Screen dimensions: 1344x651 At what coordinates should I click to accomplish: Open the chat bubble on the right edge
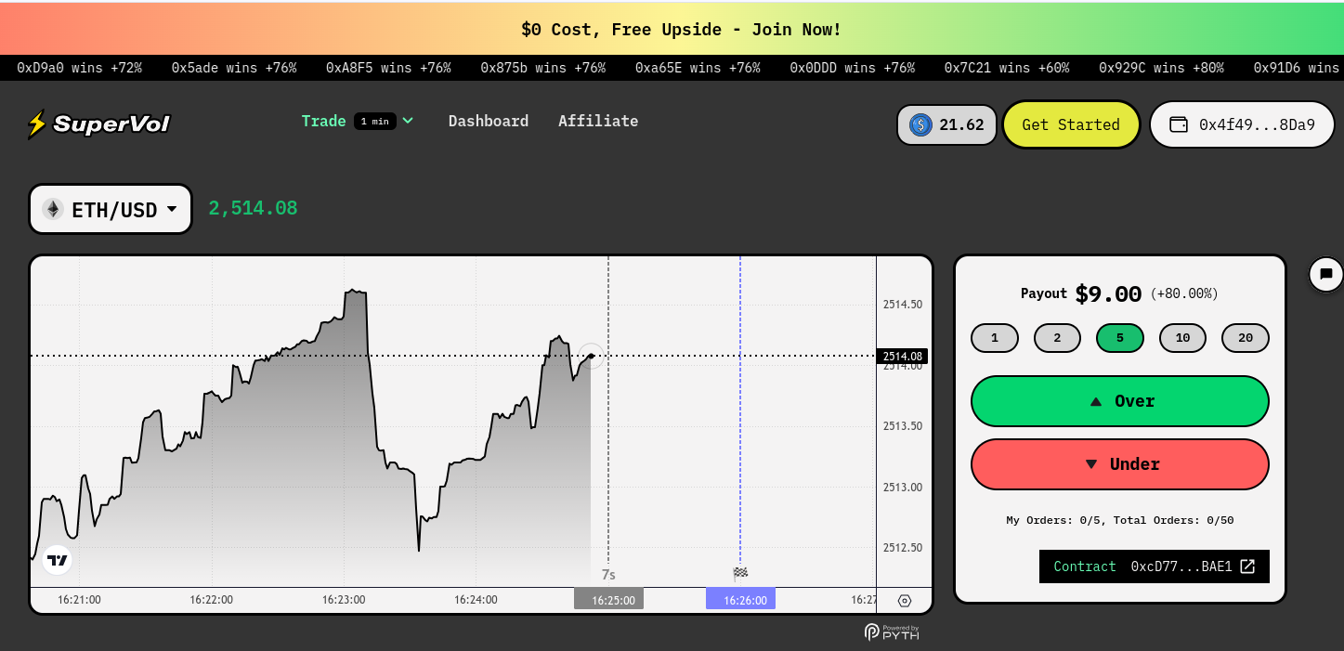[x=1325, y=274]
